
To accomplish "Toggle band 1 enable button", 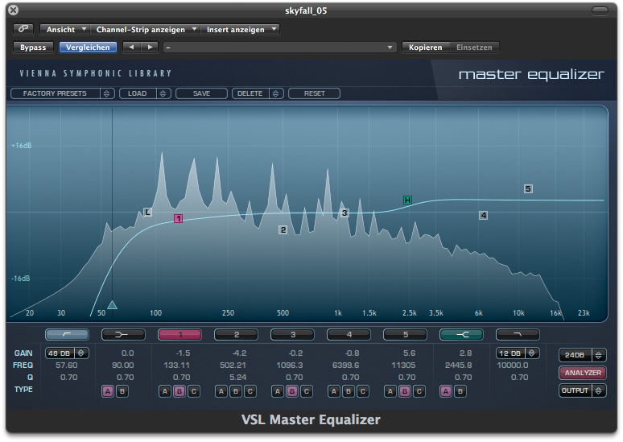I will 180,335.
